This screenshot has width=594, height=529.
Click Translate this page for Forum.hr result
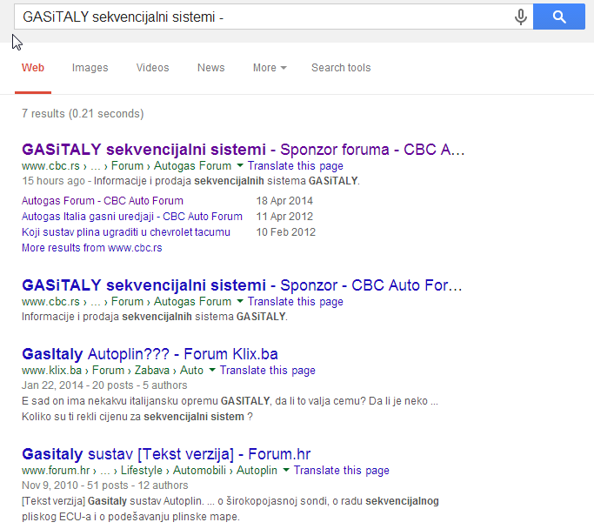[341, 470]
